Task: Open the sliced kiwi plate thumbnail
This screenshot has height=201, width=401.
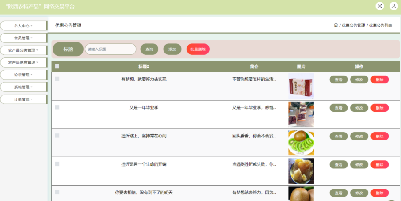Action: (x=301, y=143)
